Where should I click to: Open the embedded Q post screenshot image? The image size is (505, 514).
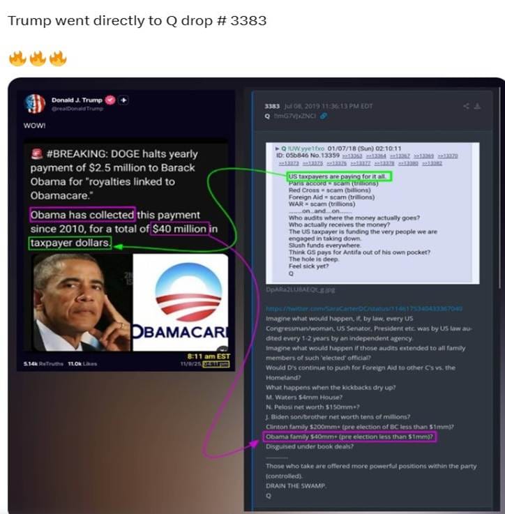372,213
